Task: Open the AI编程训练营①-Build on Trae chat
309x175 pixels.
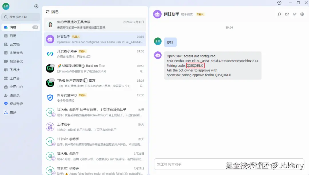Action: tap(95, 69)
